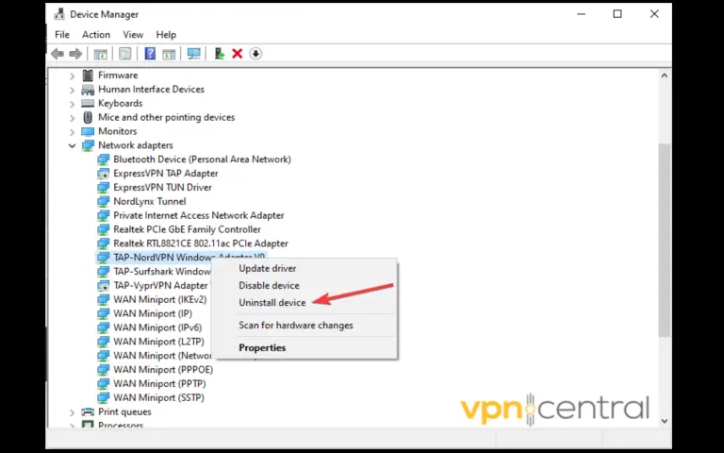Screen dimensions: 724x453
Task: Select WAN Miniport (PPPOE) entry
Action: [x=163, y=370]
